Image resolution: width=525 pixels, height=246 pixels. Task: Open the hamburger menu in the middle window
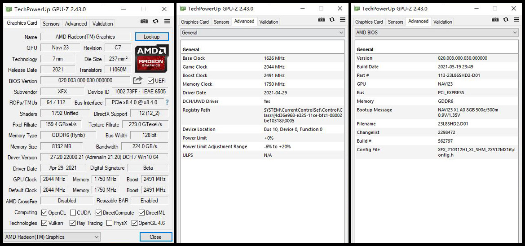point(343,19)
